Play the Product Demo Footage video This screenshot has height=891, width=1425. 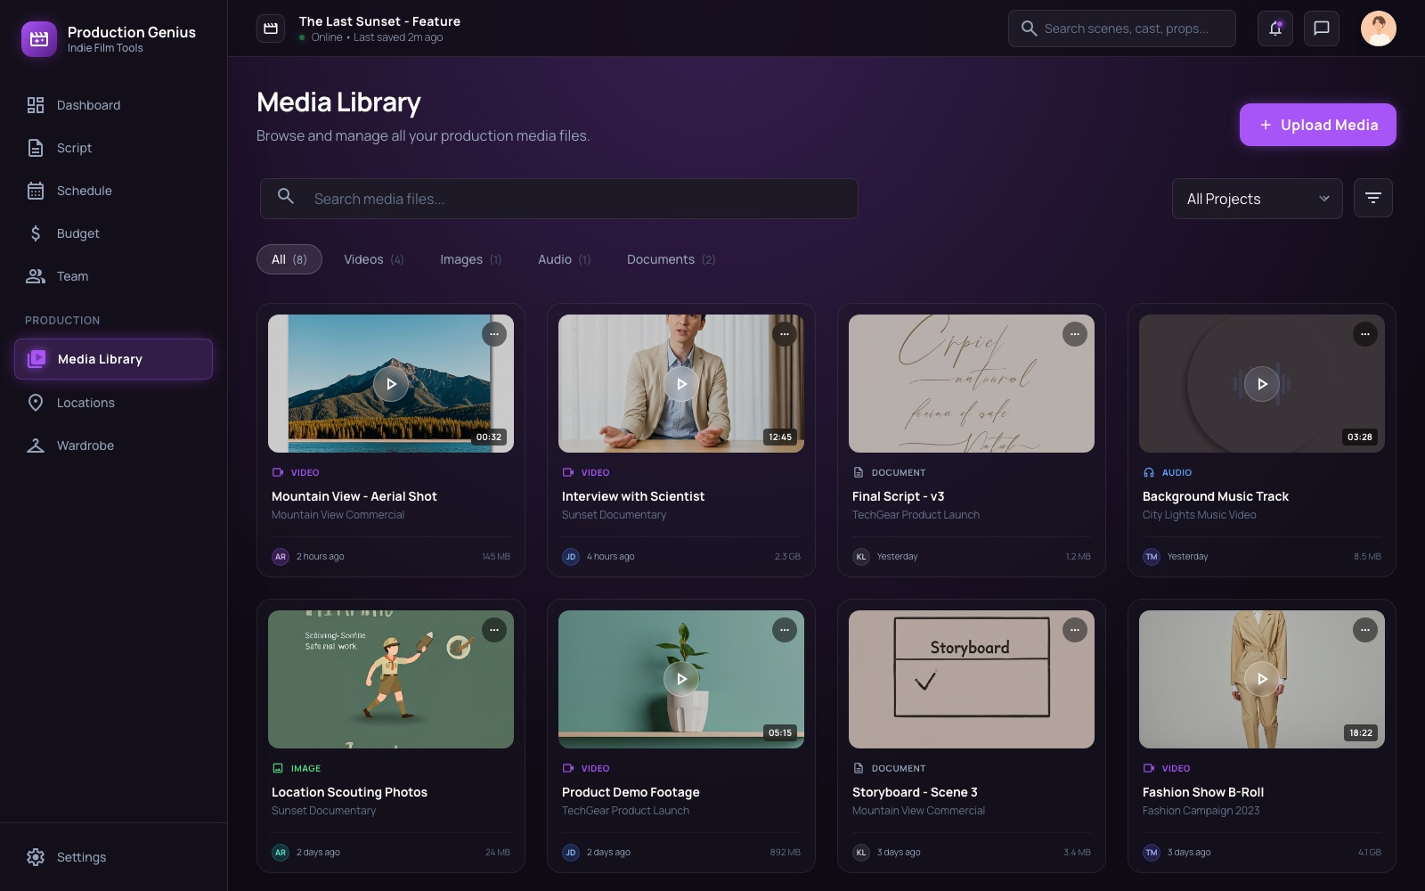681,679
